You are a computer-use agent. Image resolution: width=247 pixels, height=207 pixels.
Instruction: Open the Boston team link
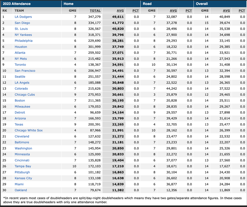tap(20, 101)
